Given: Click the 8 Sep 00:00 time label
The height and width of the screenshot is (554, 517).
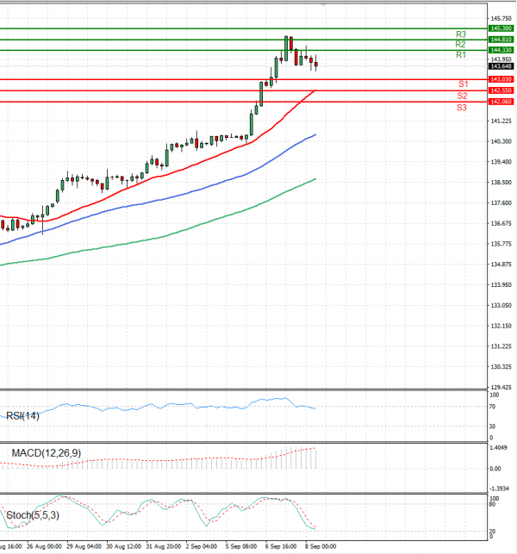Looking at the screenshot, I should [x=321, y=546].
